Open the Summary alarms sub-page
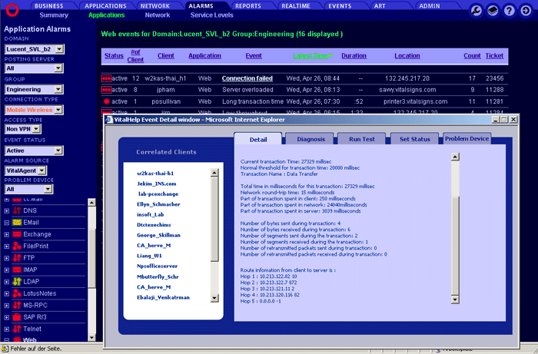The height and width of the screenshot is (354, 538). click(54, 15)
